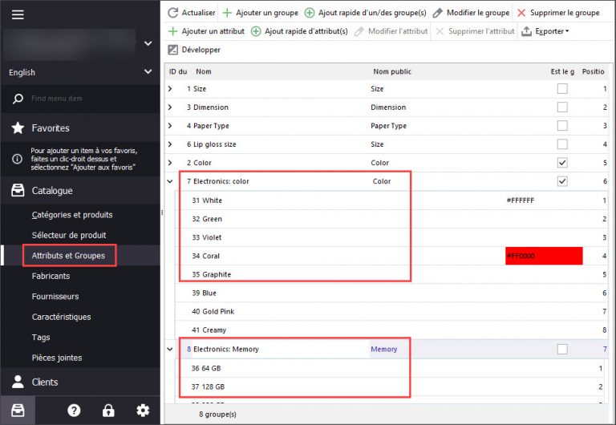Open the Exporter dropdown menu
The height and width of the screenshot is (425, 616).
coord(545,31)
